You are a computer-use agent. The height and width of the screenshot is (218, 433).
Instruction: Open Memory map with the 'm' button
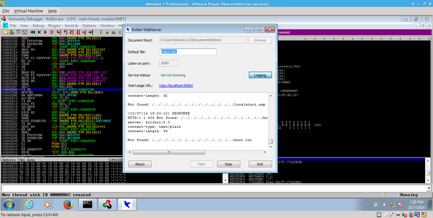(x=113, y=32)
